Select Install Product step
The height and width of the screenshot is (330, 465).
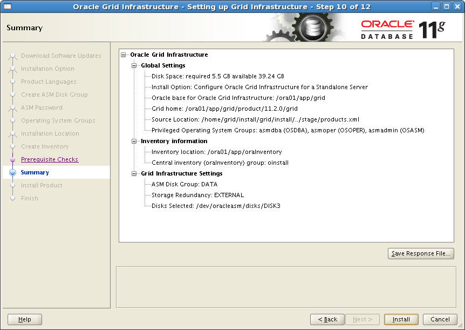pos(42,185)
